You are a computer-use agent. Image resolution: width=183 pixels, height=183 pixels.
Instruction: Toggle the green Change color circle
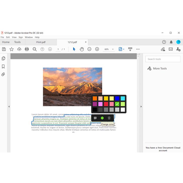102,118
